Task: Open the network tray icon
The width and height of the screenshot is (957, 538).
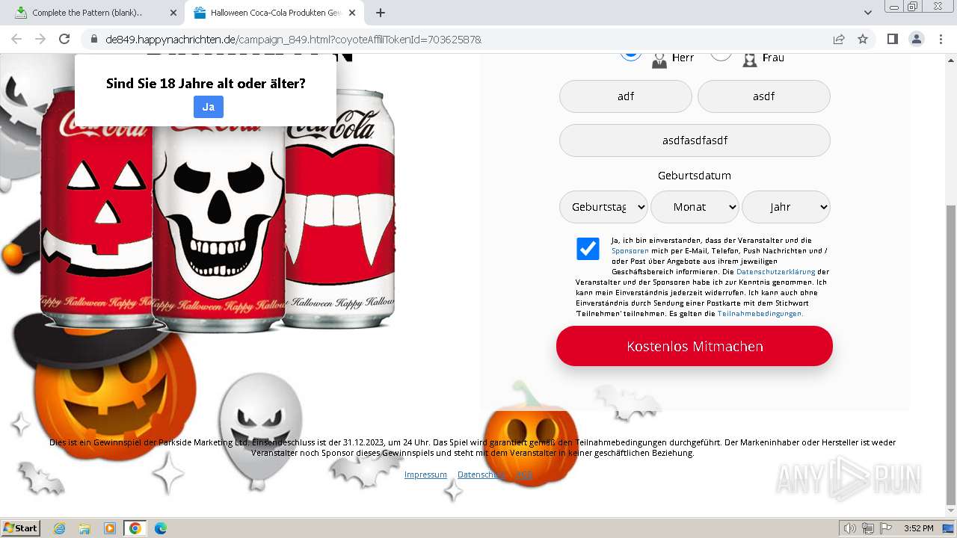Action: point(868,528)
